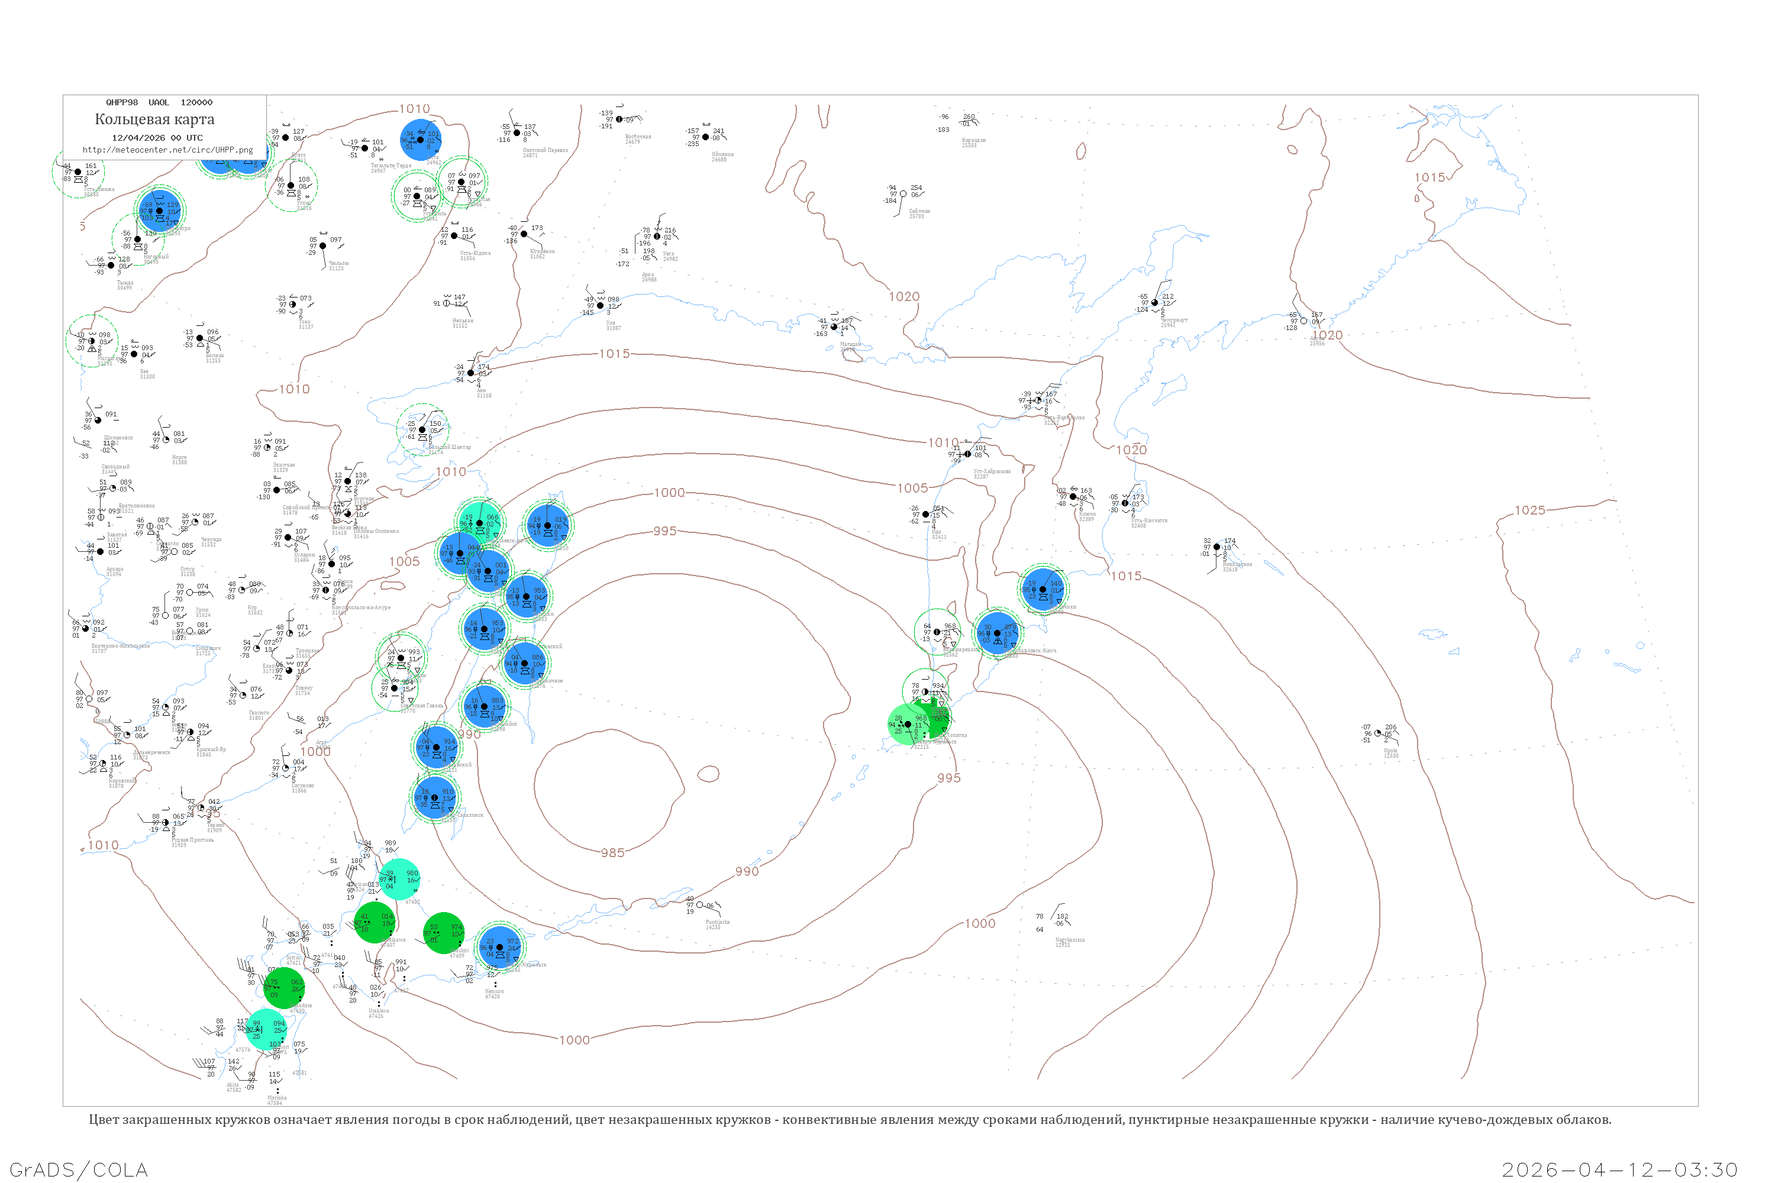The height and width of the screenshot is (1183, 1775).
Task: Click the light green Северо-Курильск circle
Action: coord(908,724)
